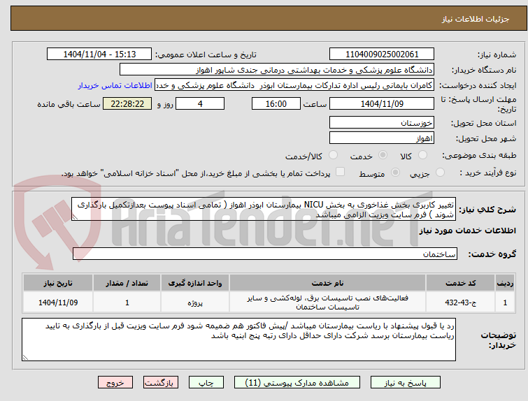Click the توضیحات خریدار notes textarea

pyautogui.click(x=238, y=340)
